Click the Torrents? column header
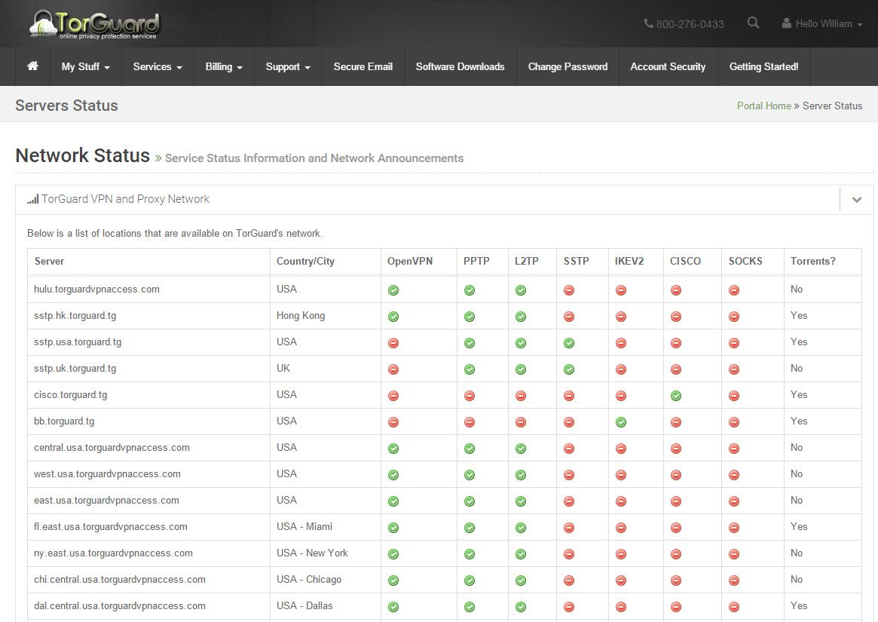Viewport: 878px width, 622px height. [812, 261]
